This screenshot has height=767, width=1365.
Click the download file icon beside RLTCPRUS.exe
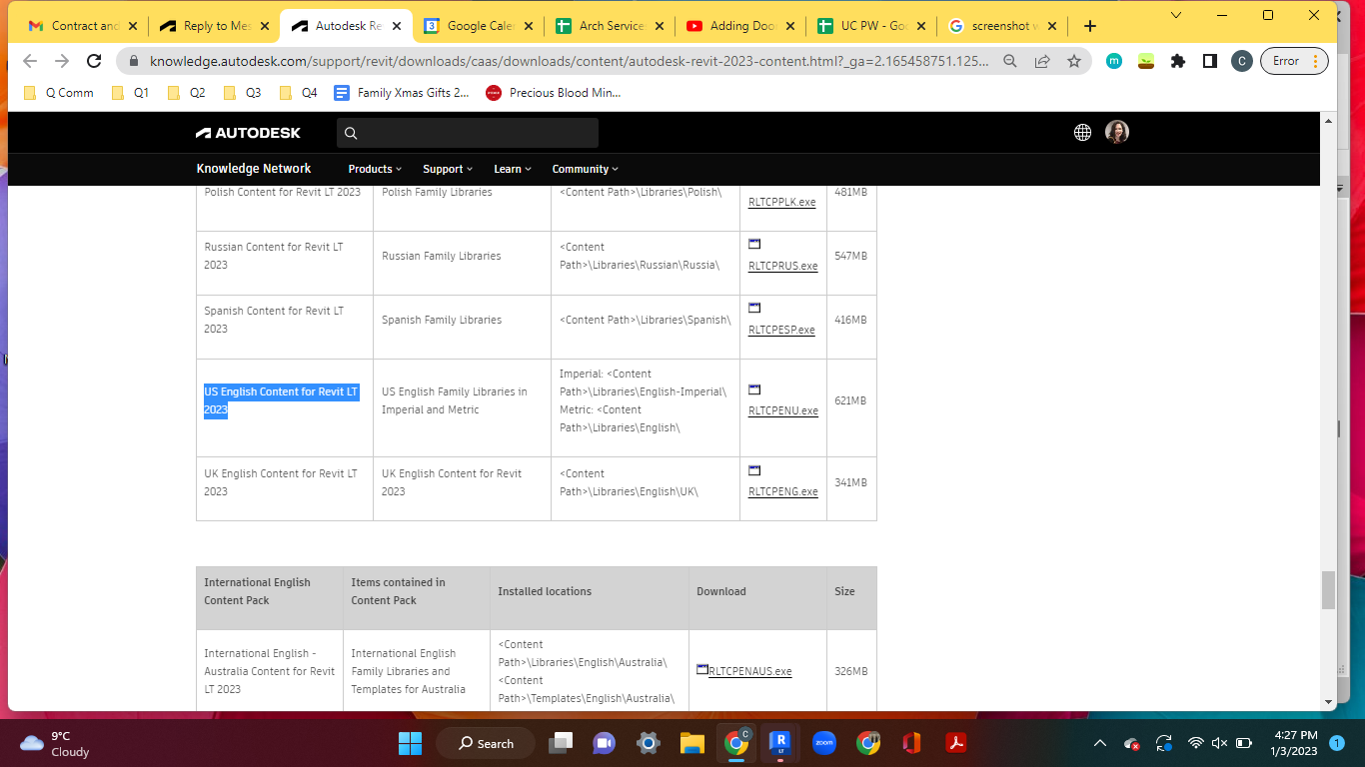pos(753,243)
